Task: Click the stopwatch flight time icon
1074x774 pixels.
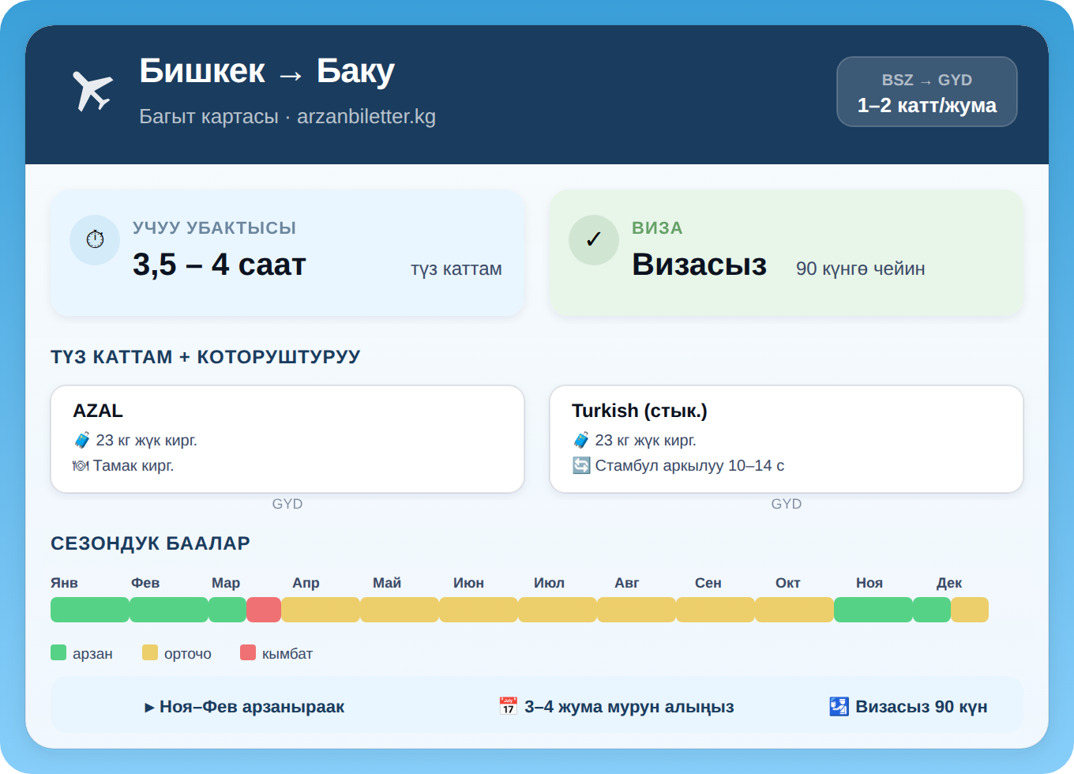Action: 95,239
